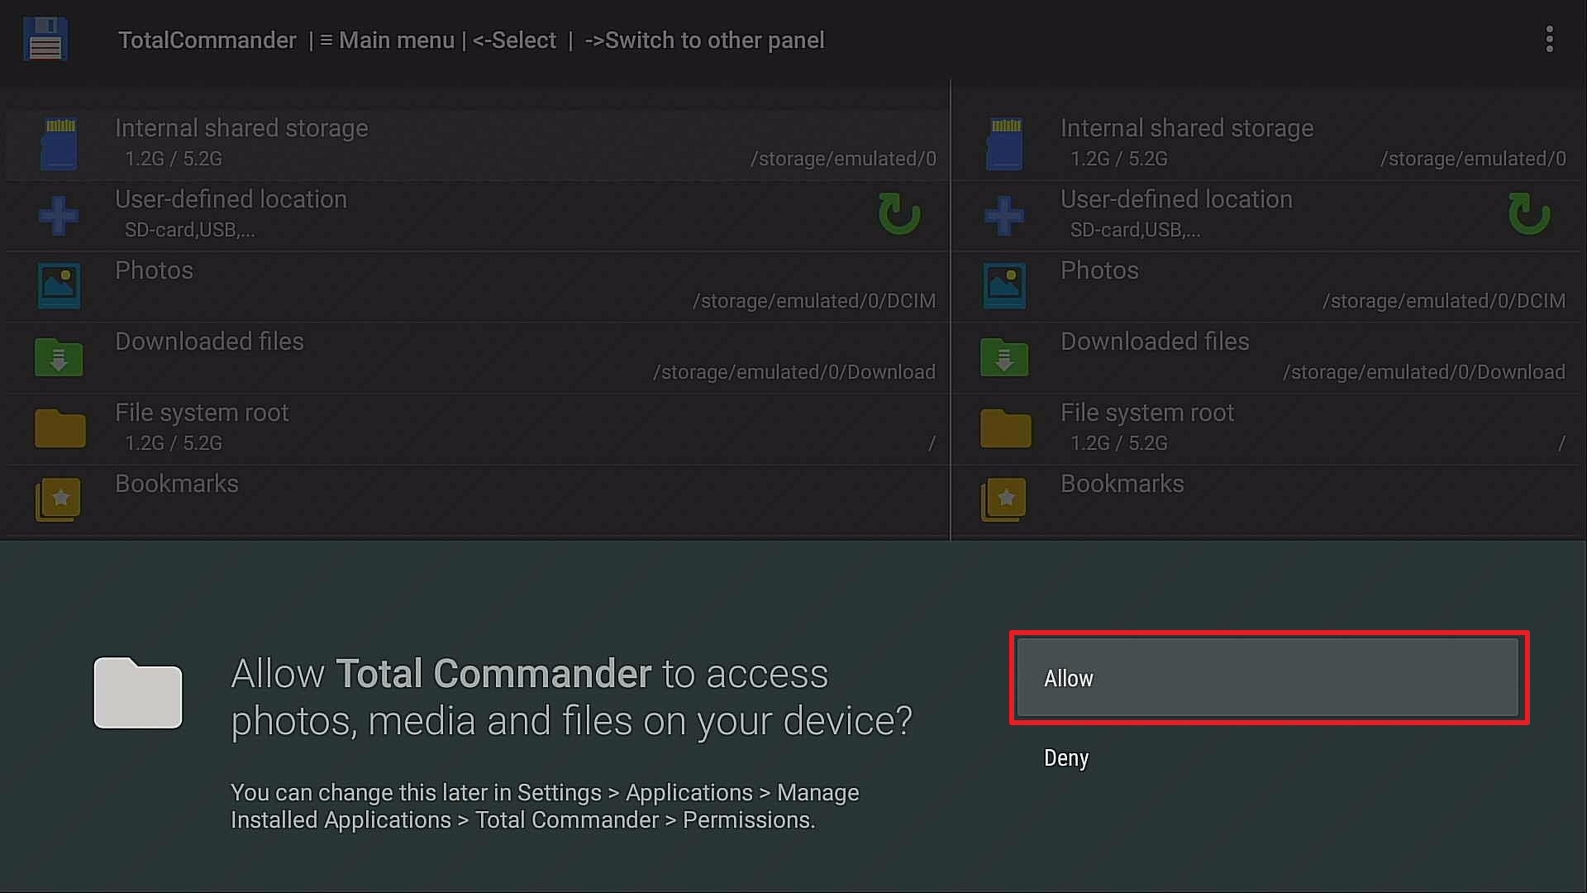The width and height of the screenshot is (1587, 893).
Task: Open File system root in left panel
Action: pos(478,428)
